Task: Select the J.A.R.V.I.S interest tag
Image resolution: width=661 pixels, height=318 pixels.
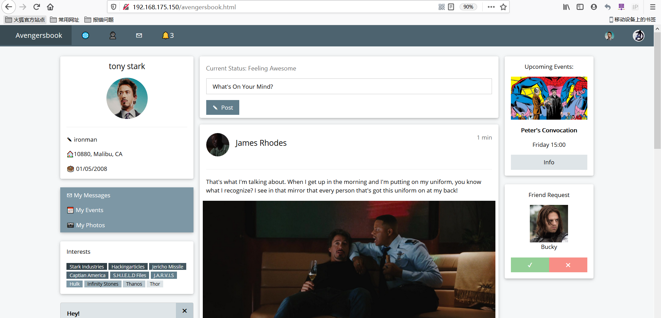Action: click(x=164, y=275)
